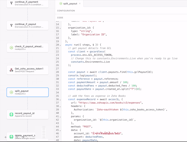Screen dimensions: 187x142
Task: Click the 'const payout = await client.payouts.find' line
Action: 110,72
